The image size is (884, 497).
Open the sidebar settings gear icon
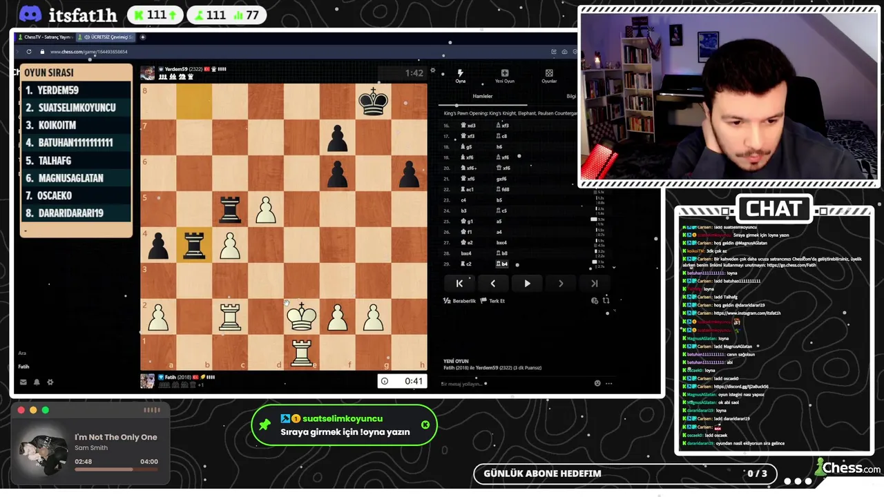pyautogui.click(x=50, y=382)
